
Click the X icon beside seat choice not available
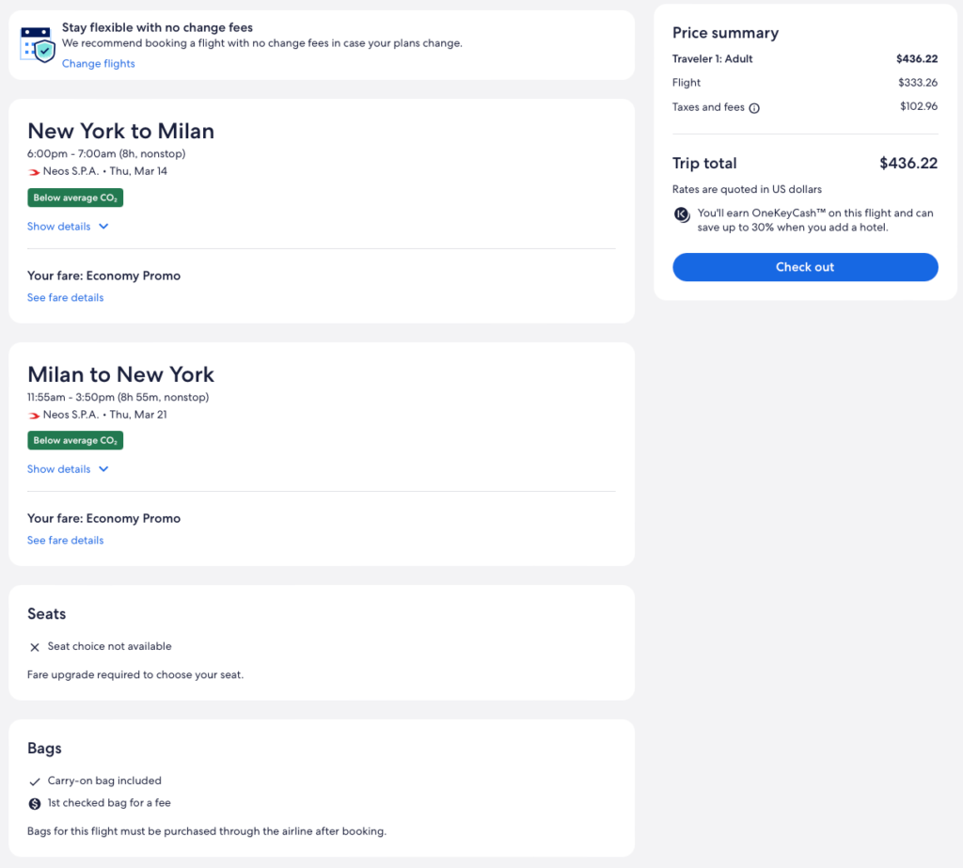(35, 647)
